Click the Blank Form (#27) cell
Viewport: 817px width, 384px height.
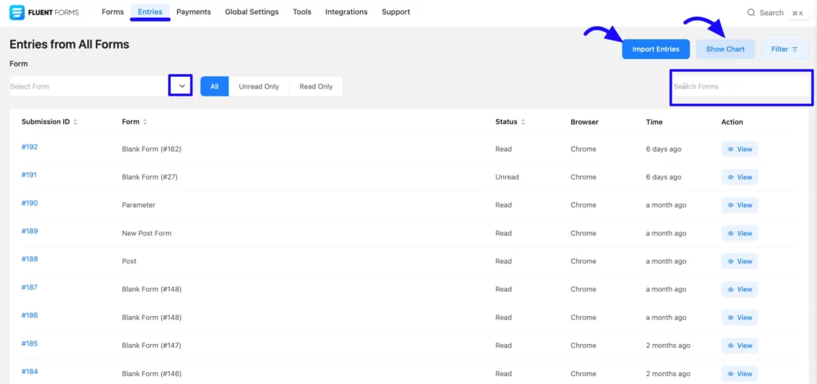point(150,177)
